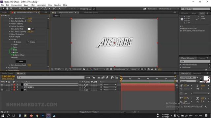Screen dimensions: 211x118
Task: Expand the Deform Offset group
Action: [12, 55]
